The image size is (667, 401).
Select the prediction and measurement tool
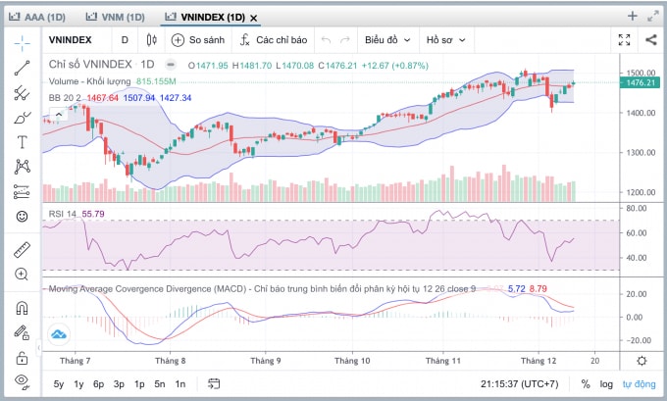click(22, 192)
